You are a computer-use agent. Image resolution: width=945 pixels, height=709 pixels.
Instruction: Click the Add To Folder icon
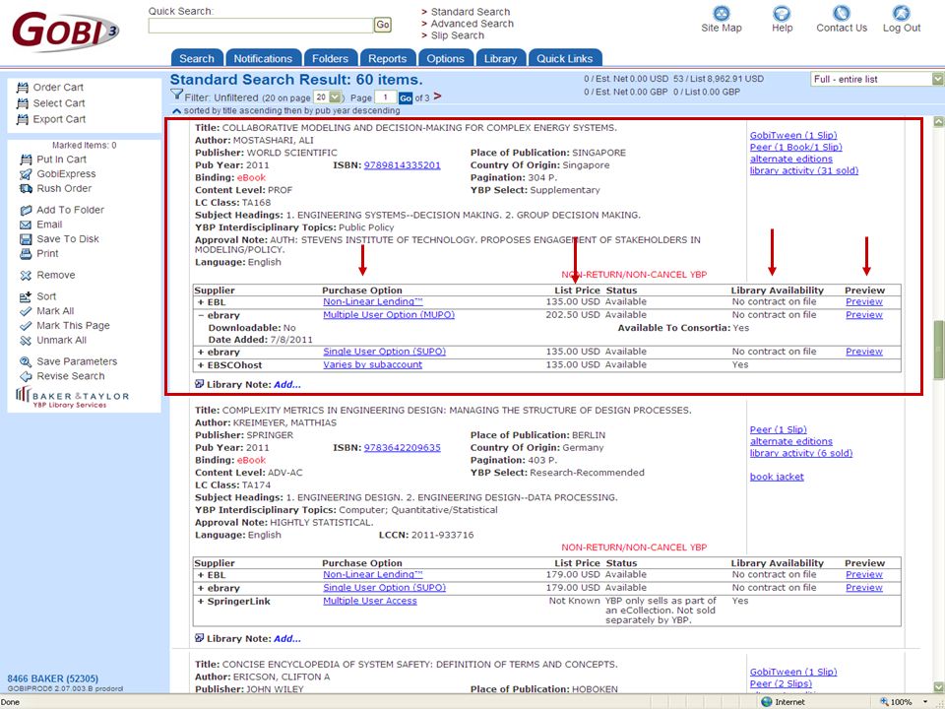pos(26,211)
